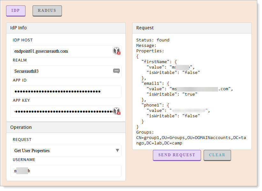
Task: Click the Operation panel header
Action: tap(21, 127)
